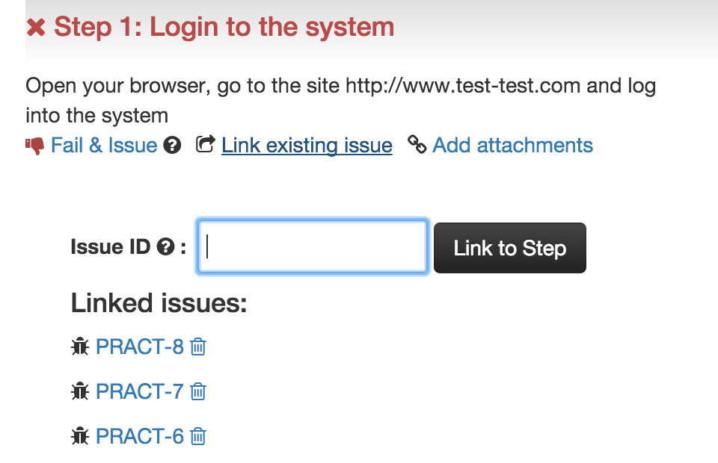Open help icon beside Fail & Issue
718x463 pixels.
click(172, 146)
